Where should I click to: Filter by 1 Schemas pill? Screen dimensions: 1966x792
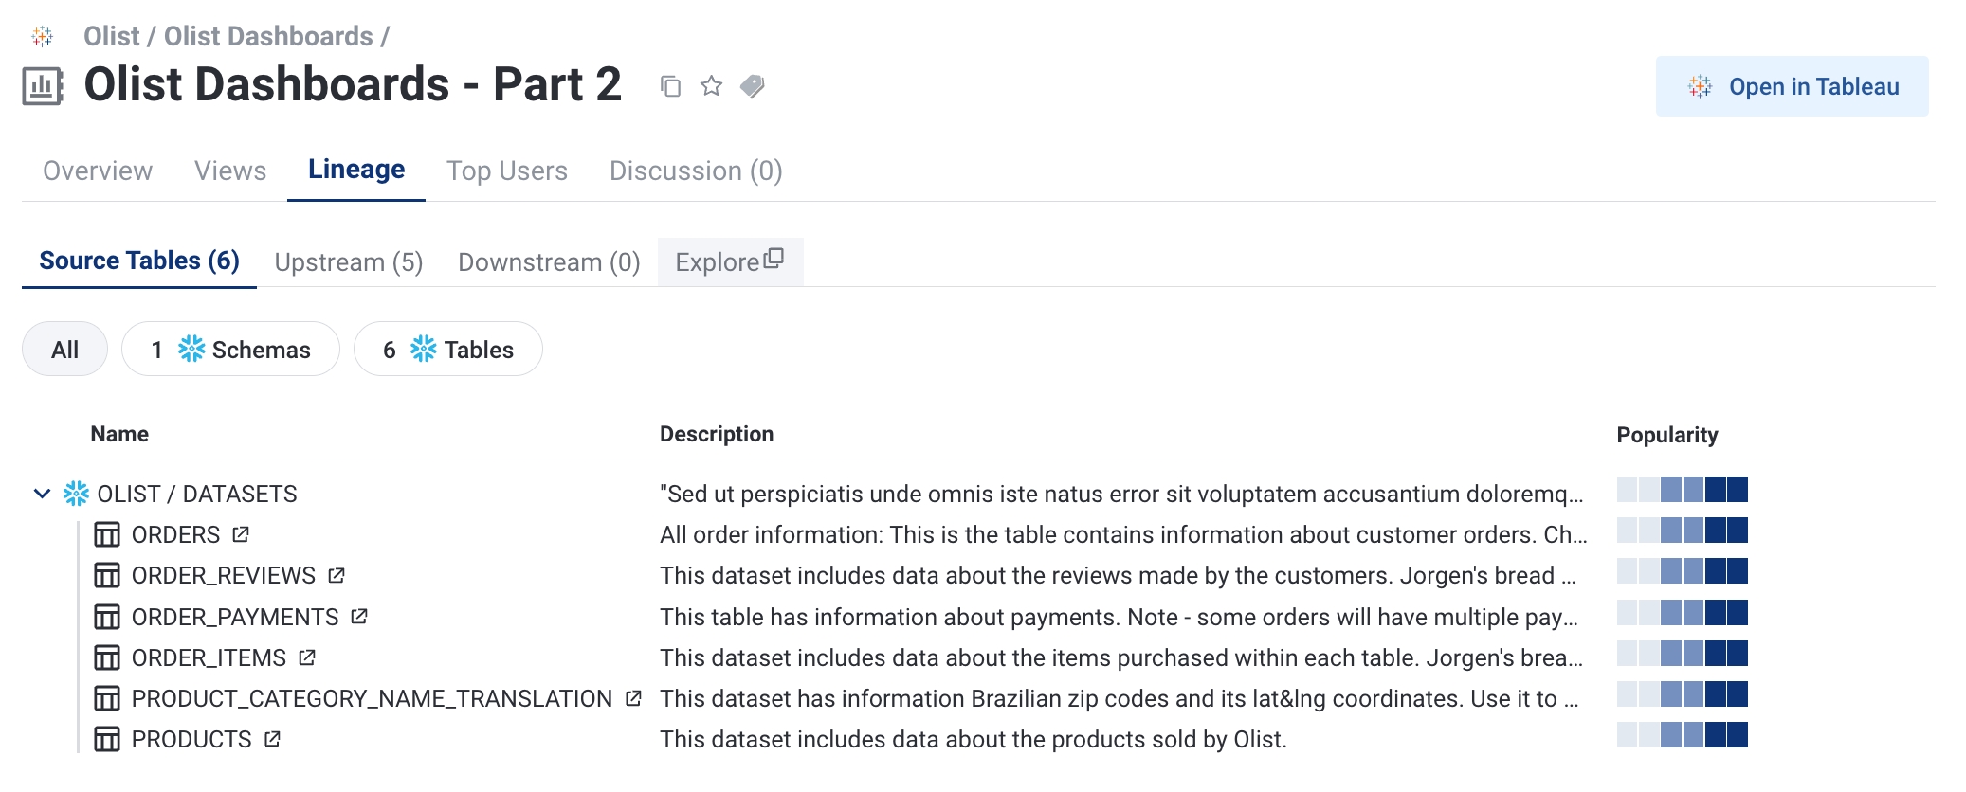(x=230, y=350)
